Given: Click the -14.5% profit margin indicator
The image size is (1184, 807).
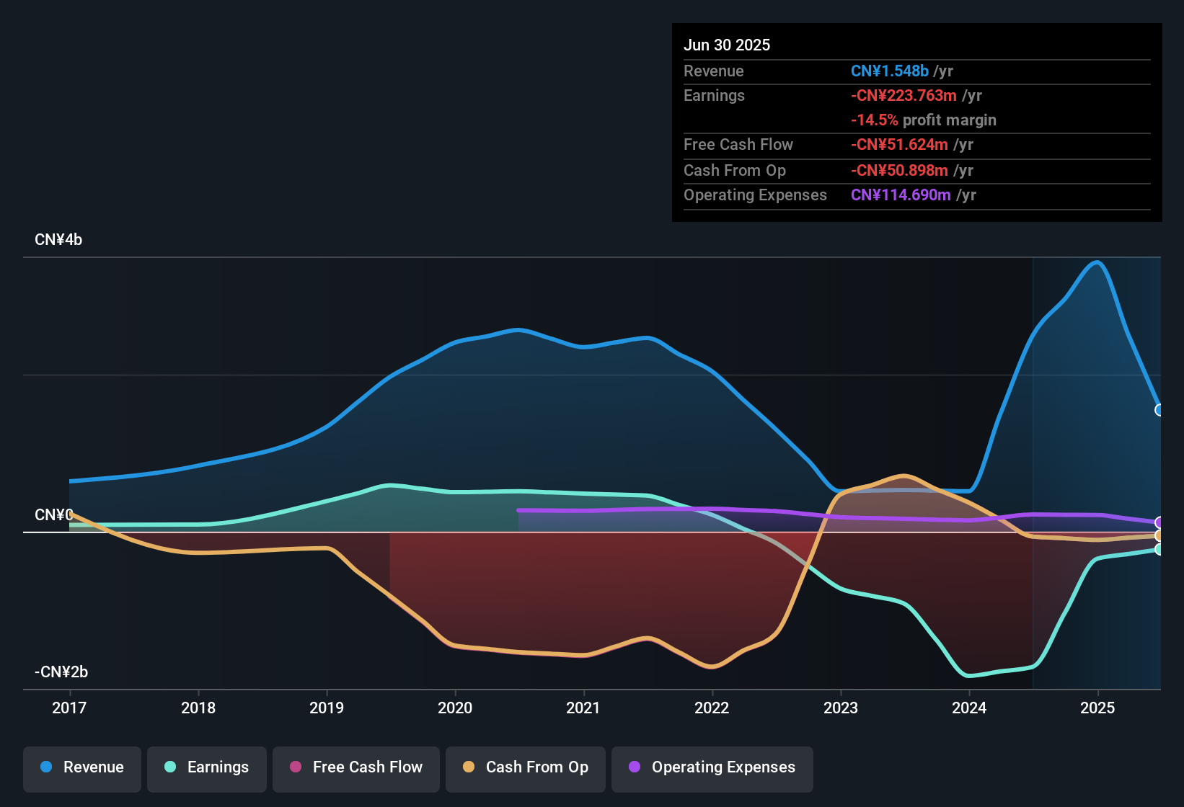Looking at the screenshot, I should tap(875, 120).
